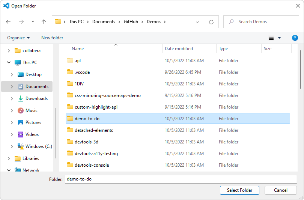The height and width of the screenshot is (200, 304).
Task: Expand the Desktop tree node
Action: click(12, 75)
